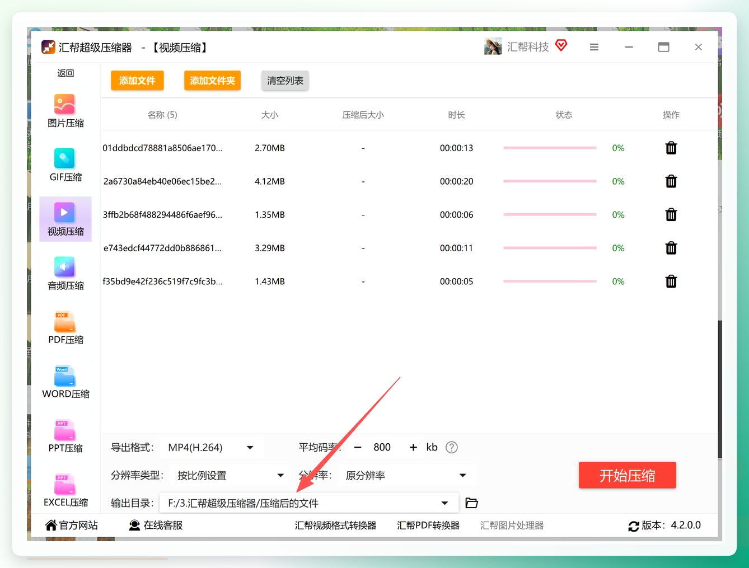This screenshot has width=749, height=568.
Task: Click the 1.43MB size cell
Action: [270, 281]
